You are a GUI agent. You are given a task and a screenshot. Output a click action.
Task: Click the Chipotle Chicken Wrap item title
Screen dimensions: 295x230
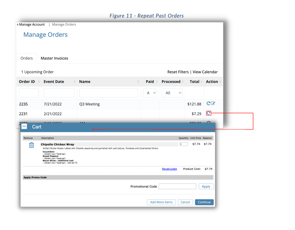[57, 144]
